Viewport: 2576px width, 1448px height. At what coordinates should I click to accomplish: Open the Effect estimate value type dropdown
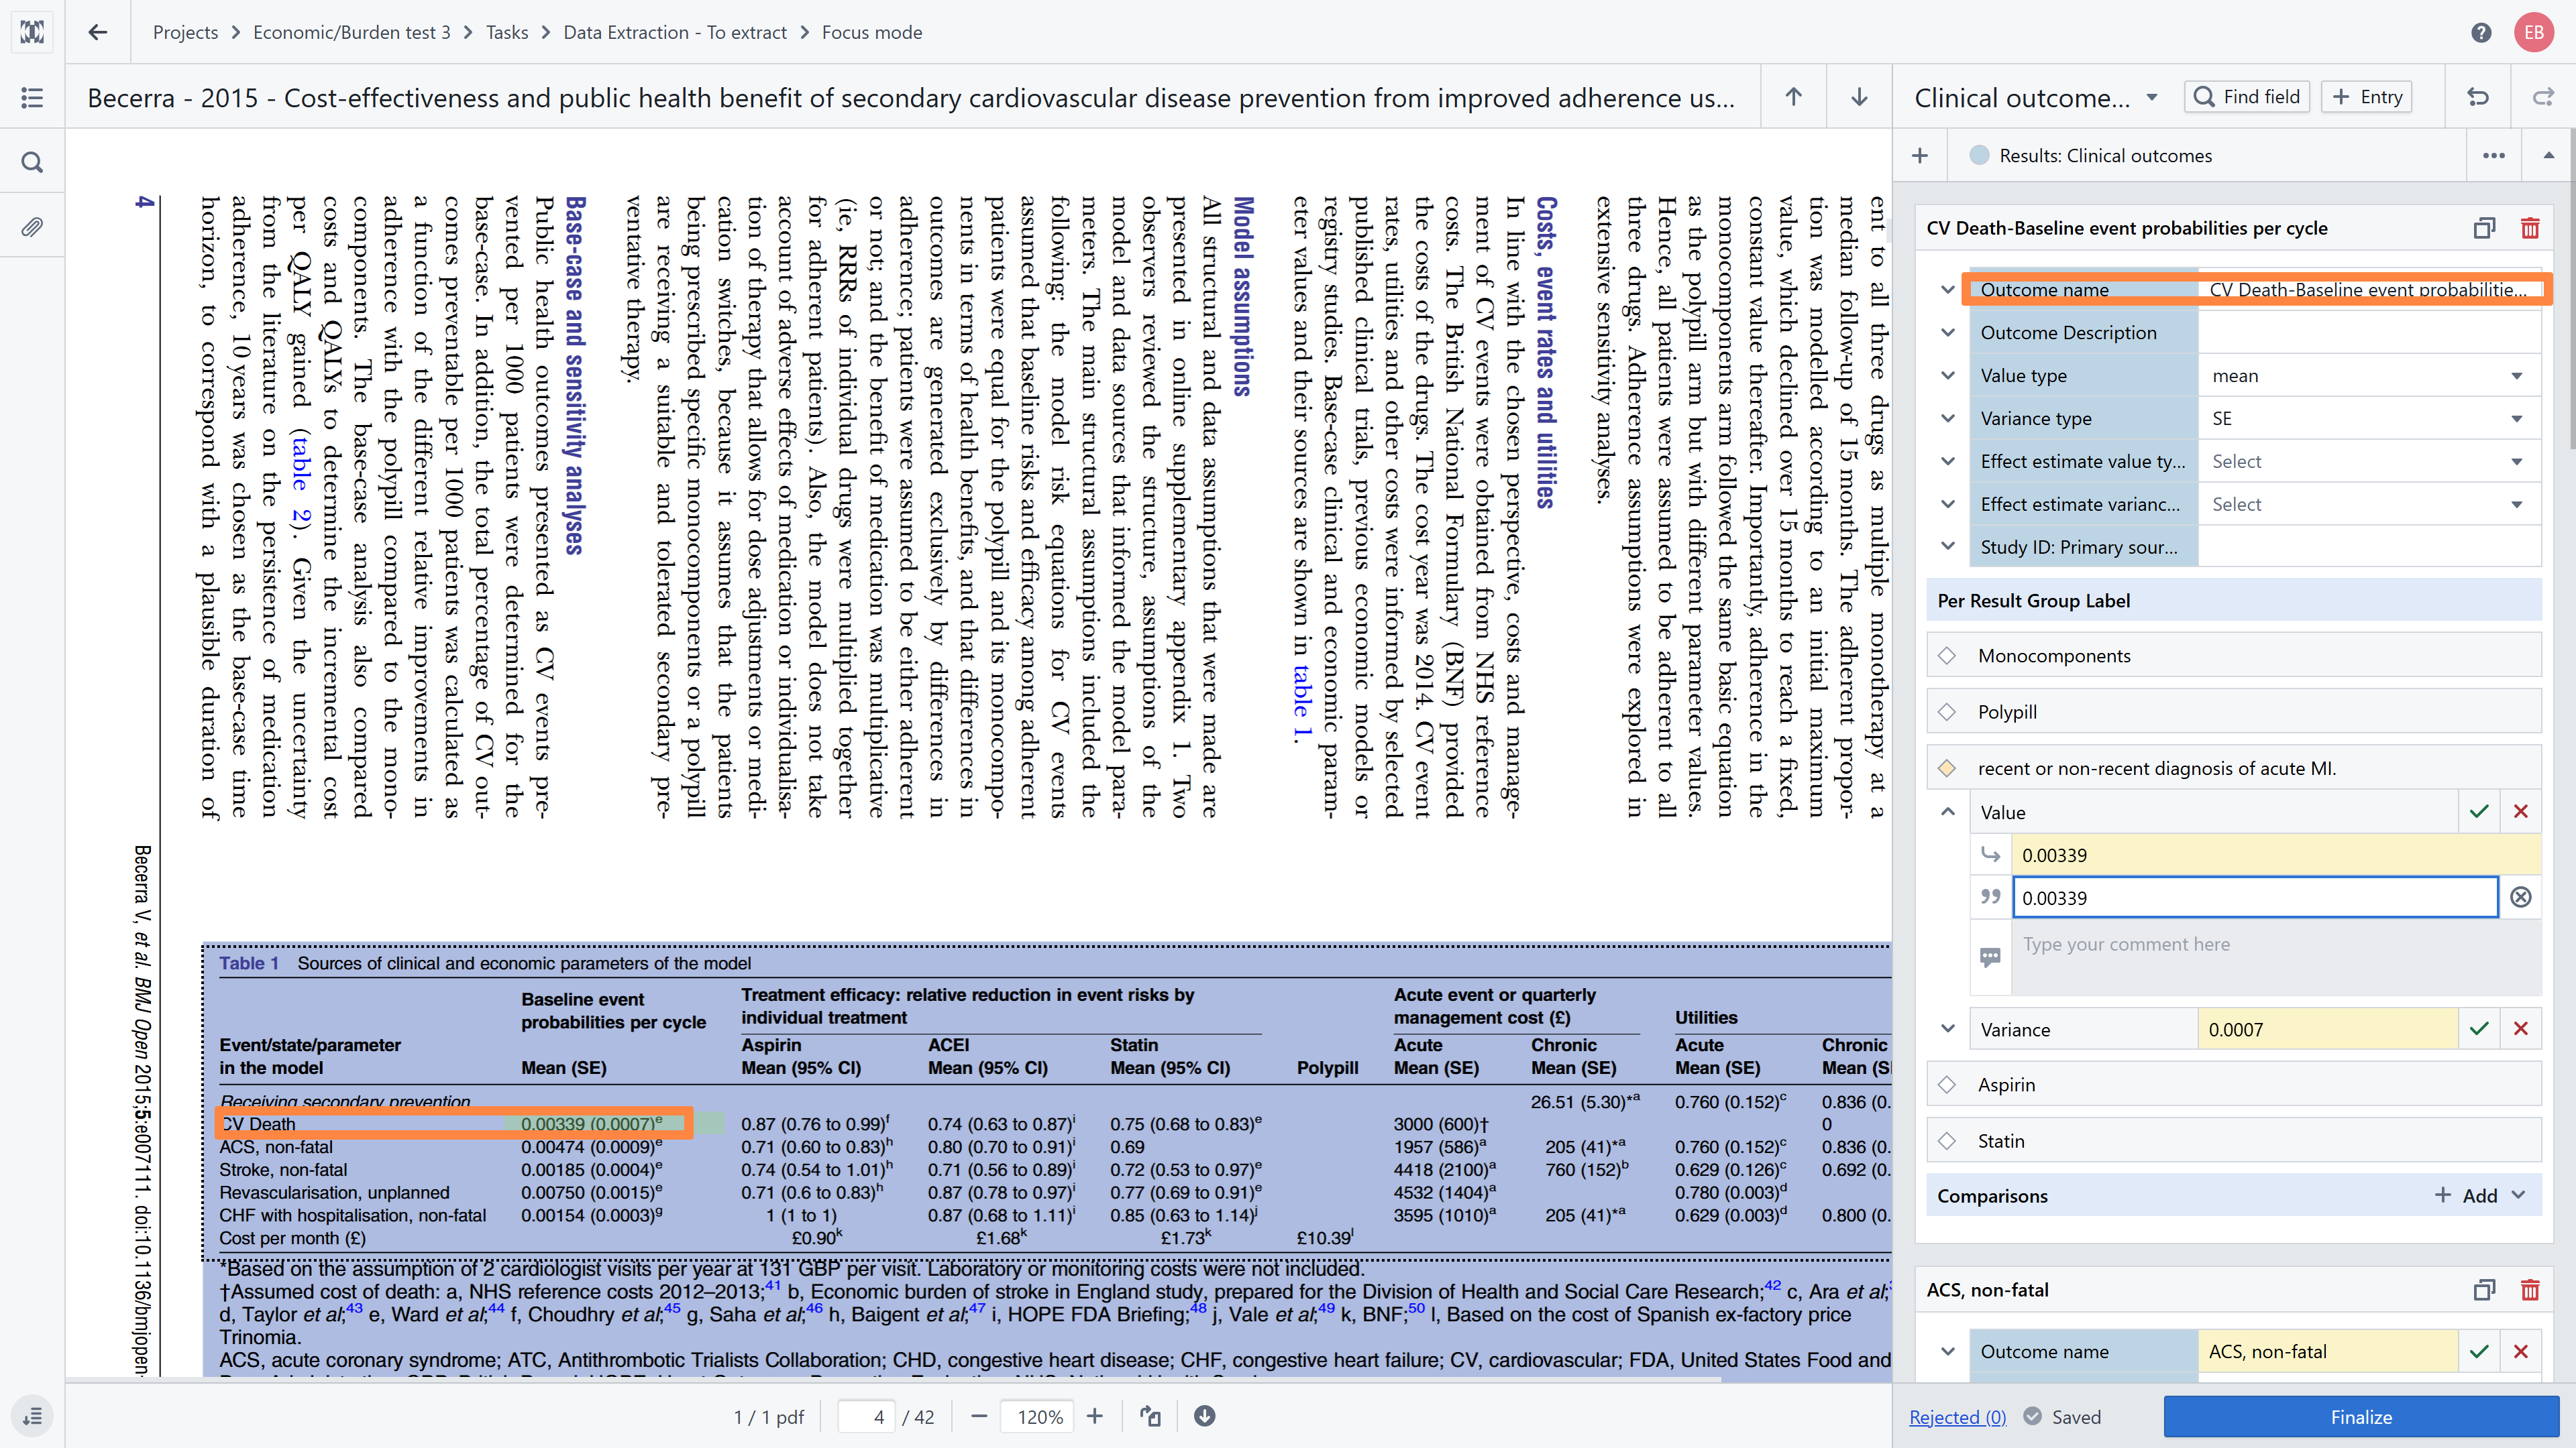click(2369, 461)
